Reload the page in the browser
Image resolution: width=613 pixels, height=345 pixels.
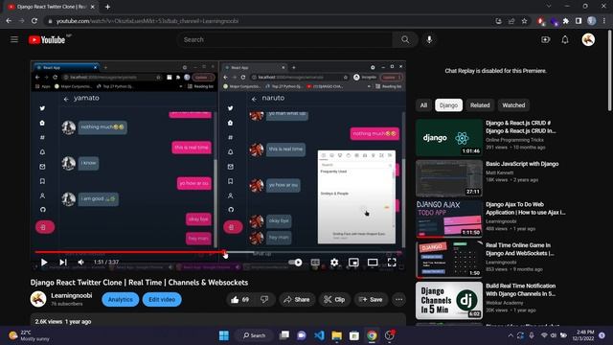(x=34, y=21)
